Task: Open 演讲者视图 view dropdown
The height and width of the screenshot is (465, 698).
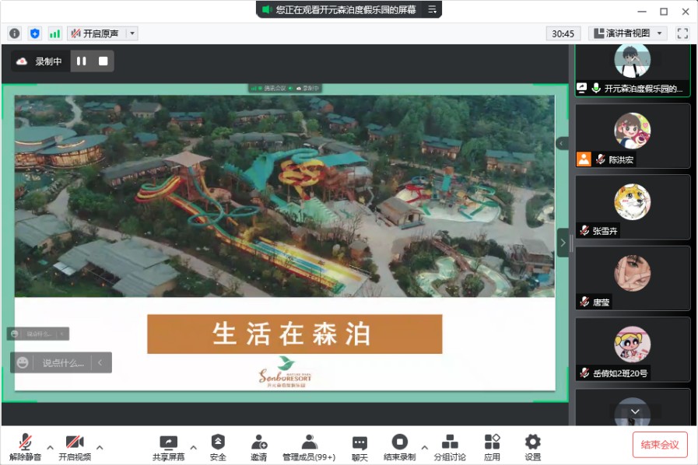Action: click(x=628, y=33)
